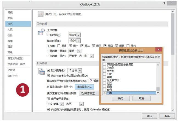The height and width of the screenshot is (122, 178).
Task: Click the calendar settings header icon
Action: [x=41, y=14]
